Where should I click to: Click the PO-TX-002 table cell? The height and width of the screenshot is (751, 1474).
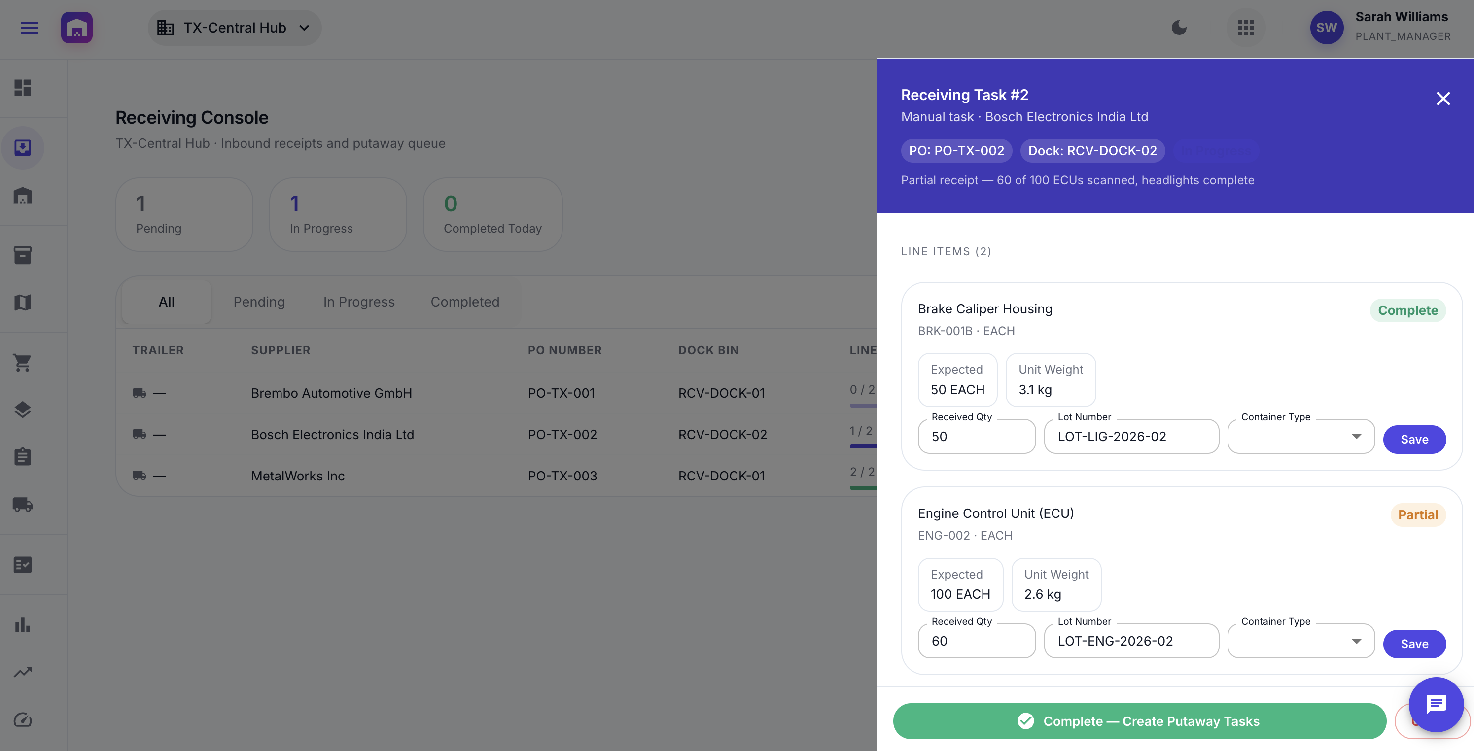pyautogui.click(x=562, y=435)
